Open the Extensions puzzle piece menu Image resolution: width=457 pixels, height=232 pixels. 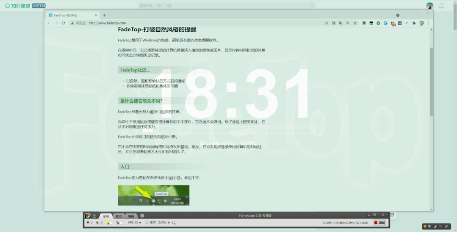coord(414,23)
